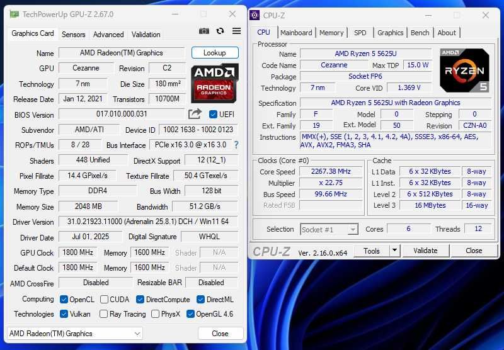Toggle the PhysX checkbox

[155, 313]
